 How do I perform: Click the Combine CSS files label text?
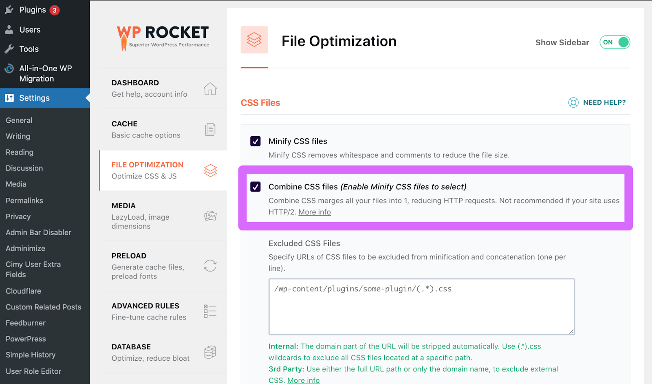tap(368, 187)
